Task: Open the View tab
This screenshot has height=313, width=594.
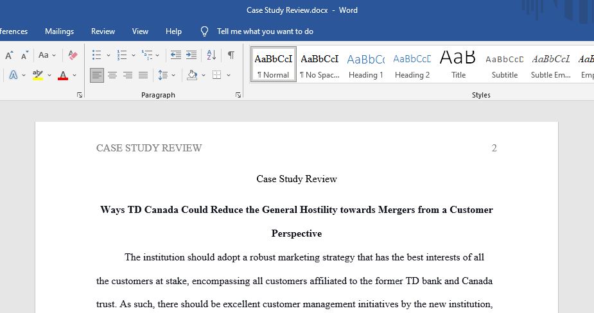Action: coord(140,31)
